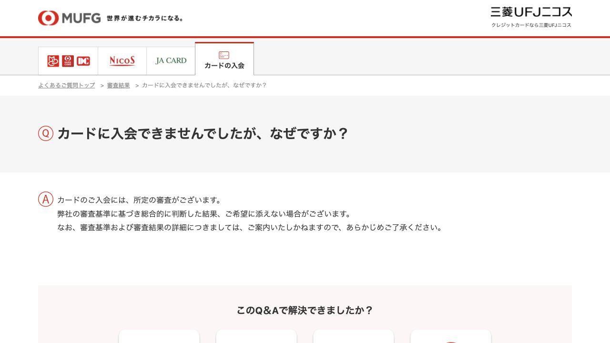
Task: Click the card icon above カードの入会
Action: pos(224,55)
